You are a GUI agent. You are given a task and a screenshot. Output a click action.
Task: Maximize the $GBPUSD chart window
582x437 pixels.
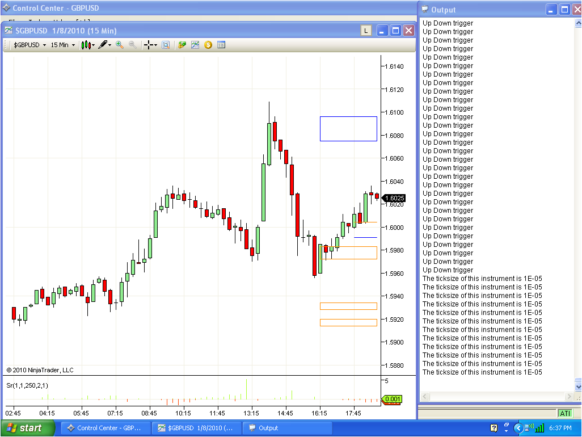pyautogui.click(x=396, y=31)
